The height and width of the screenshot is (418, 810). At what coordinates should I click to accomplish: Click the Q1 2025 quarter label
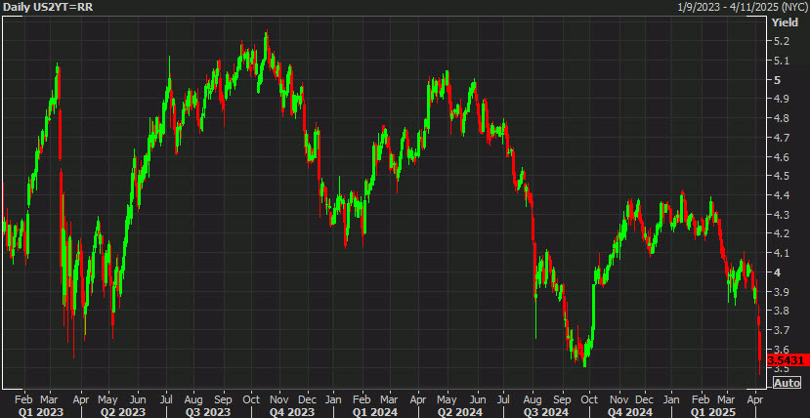click(712, 412)
